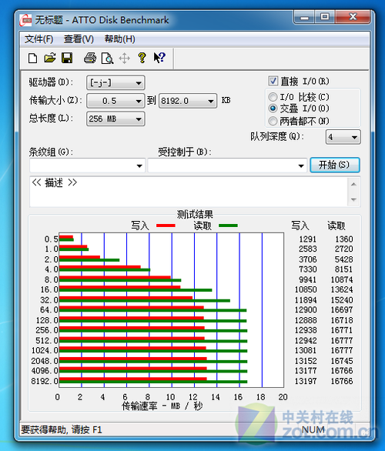The width and height of the screenshot is (385, 451).
Task: Click the 测试结果 heading
Action: pyautogui.click(x=195, y=215)
